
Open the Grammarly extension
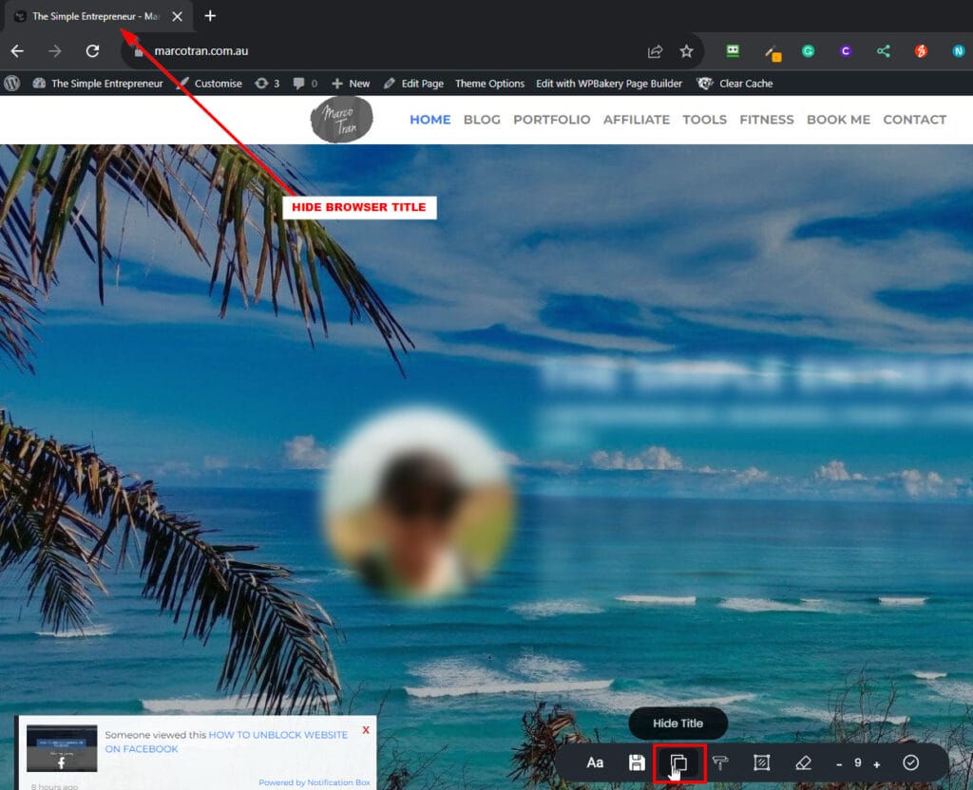click(807, 51)
